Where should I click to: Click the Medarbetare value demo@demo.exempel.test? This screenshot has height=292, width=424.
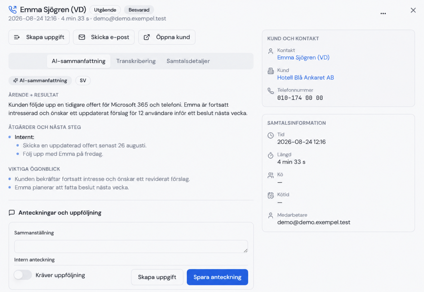pyautogui.click(x=314, y=222)
